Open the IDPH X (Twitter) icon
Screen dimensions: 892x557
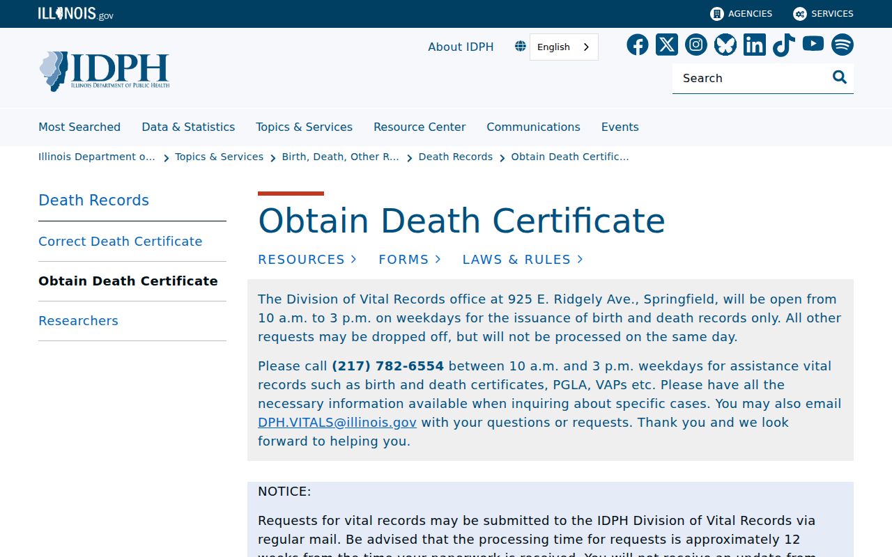(667, 45)
